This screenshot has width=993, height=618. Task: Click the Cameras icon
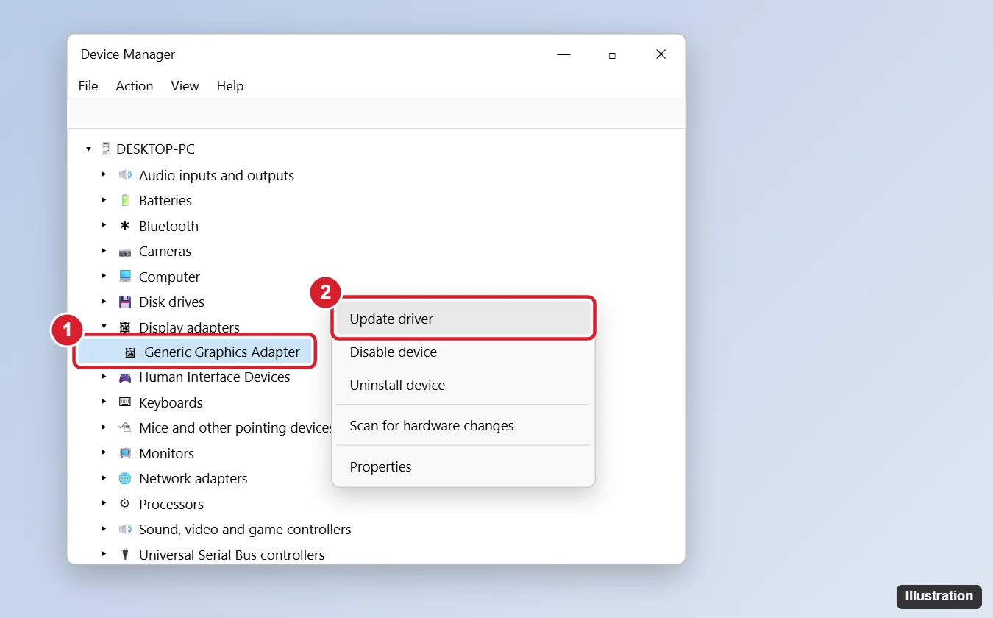pyautogui.click(x=125, y=251)
